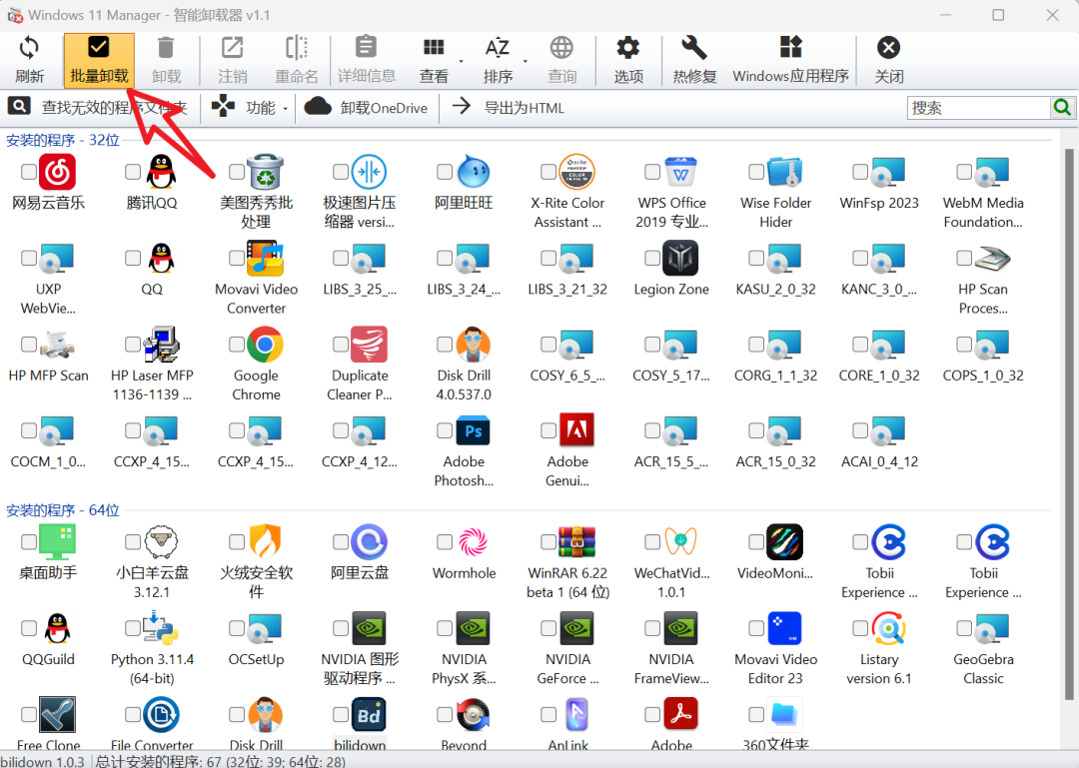Click the 安装的程序 - 64位 group header
Viewport: 1079px width, 768px height.
click(63, 510)
